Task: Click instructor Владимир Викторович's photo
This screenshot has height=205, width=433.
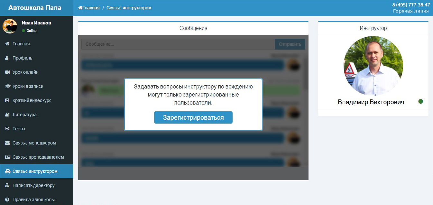Action: tap(373, 66)
